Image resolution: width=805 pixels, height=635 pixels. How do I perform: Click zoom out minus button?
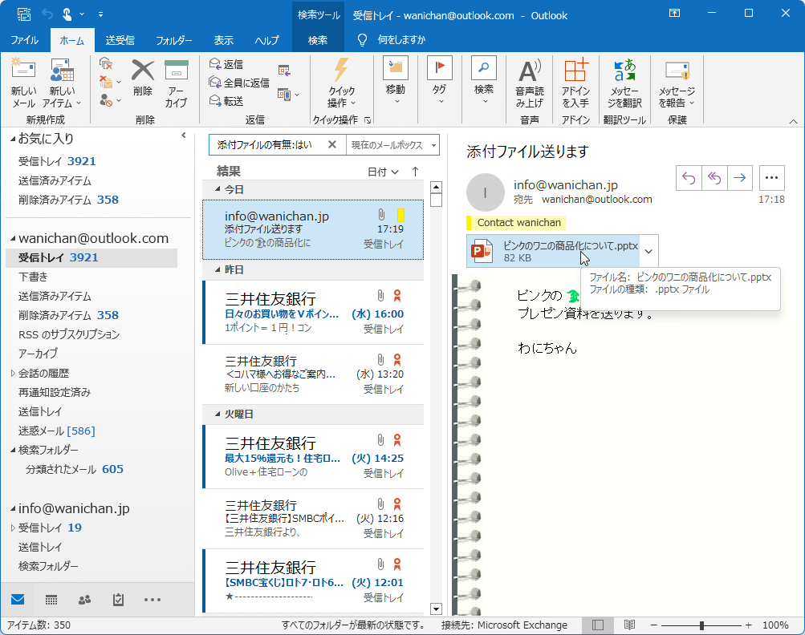(653, 625)
